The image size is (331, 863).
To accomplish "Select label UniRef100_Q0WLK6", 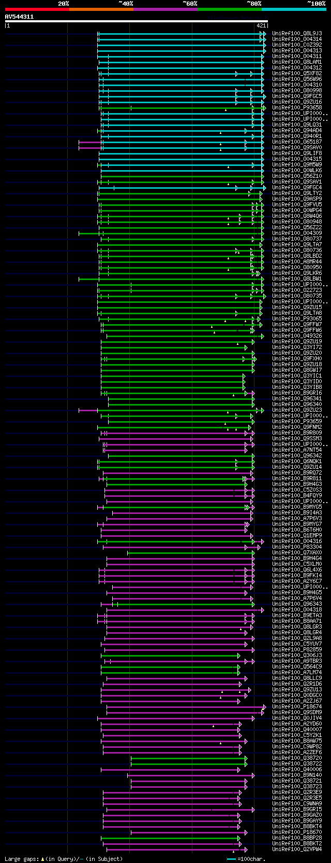I will (x=297, y=170).
